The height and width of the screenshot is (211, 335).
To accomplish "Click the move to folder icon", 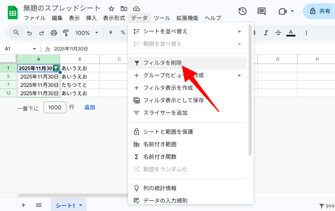I will pyautogui.click(x=124, y=9).
